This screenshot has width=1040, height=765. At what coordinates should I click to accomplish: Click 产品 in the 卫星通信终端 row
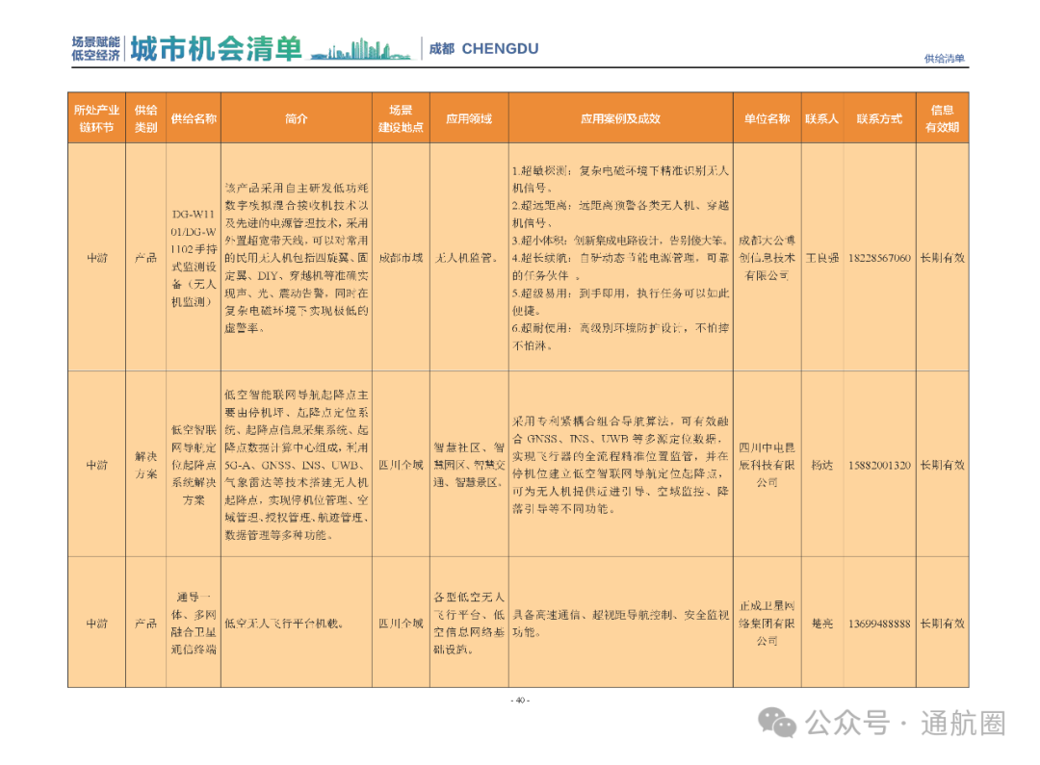[x=146, y=624]
